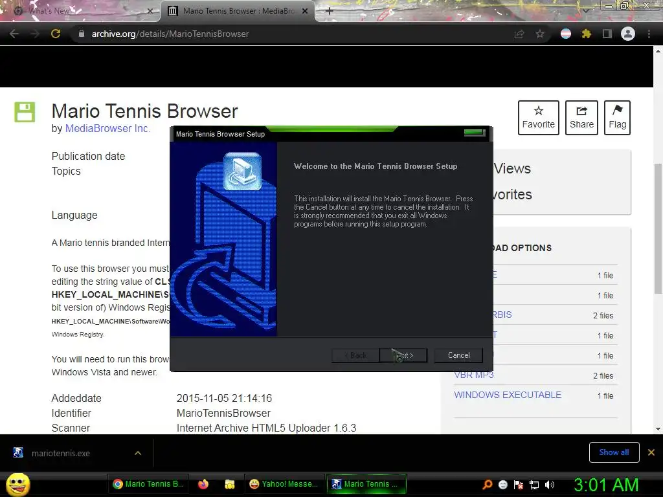Open the Chrome profile avatar
663x497 pixels.
pos(628,34)
